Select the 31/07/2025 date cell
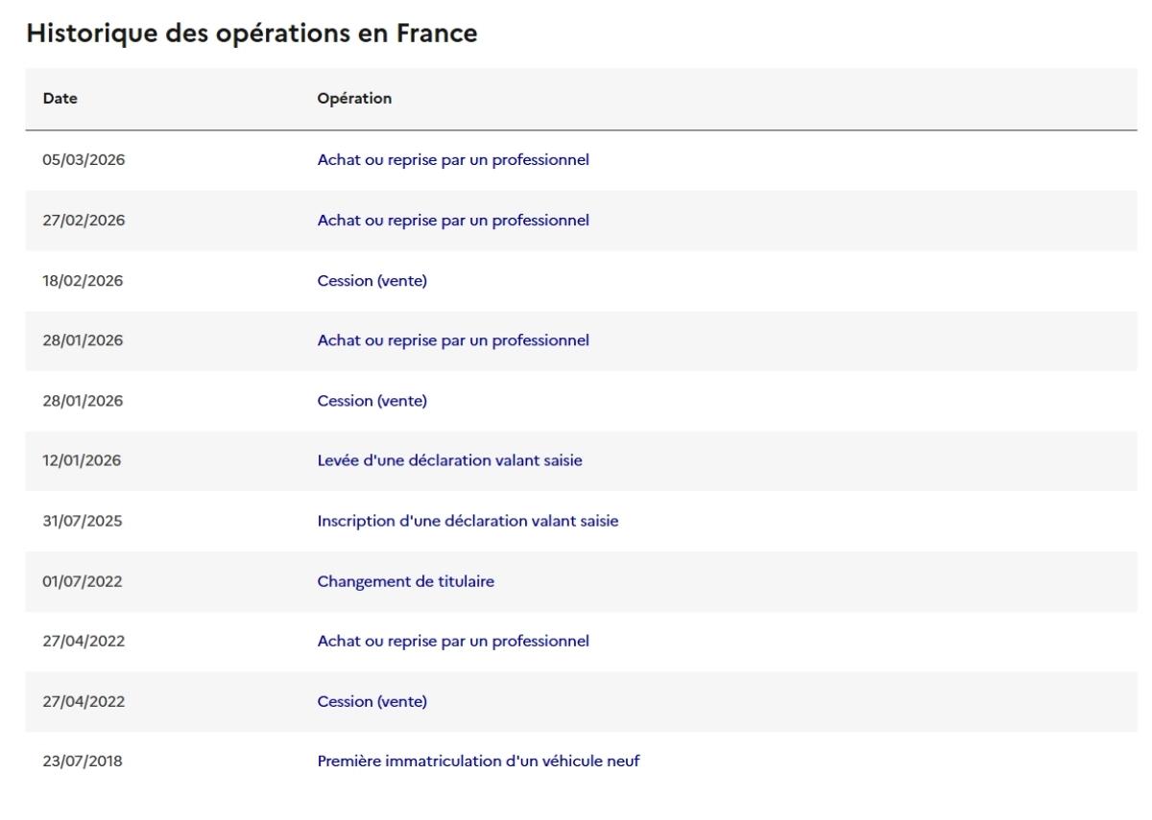This screenshot has height=820, width=1152. click(x=84, y=522)
